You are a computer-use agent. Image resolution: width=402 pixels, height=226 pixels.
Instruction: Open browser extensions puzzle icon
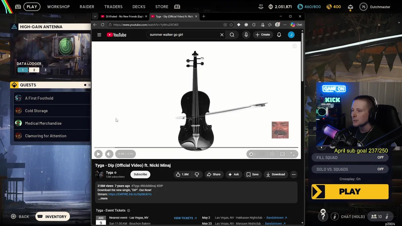[254, 25]
